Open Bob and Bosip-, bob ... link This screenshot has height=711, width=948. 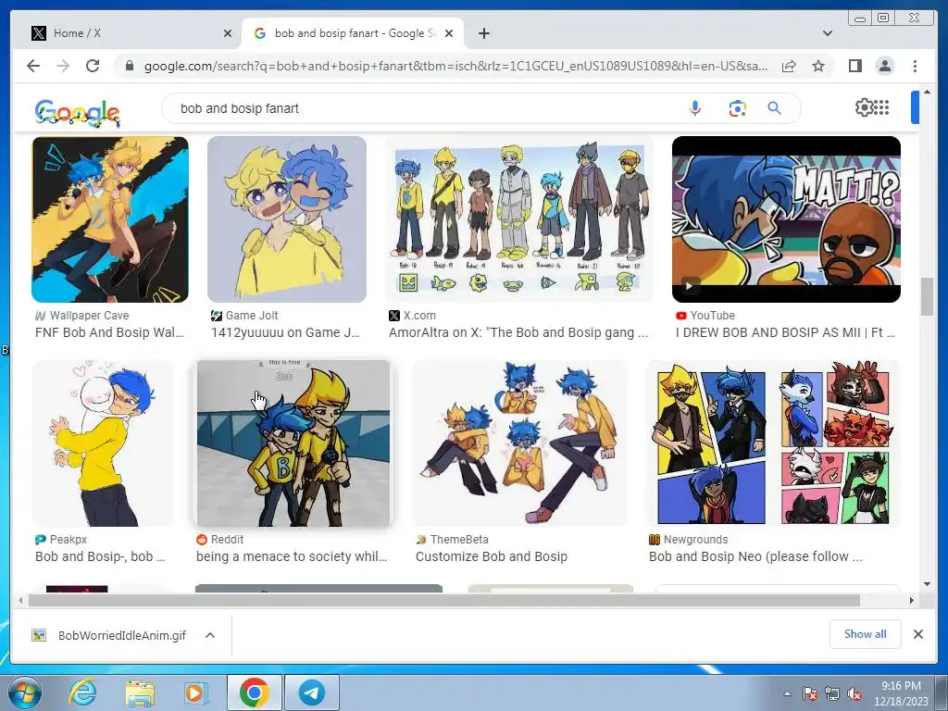(100, 556)
